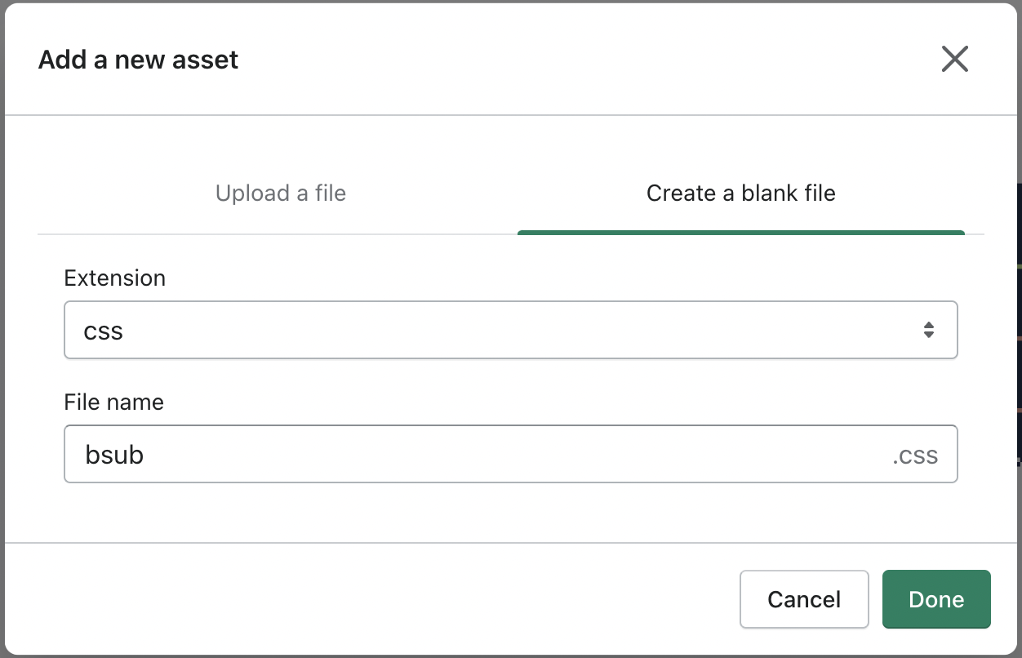Screen dimensions: 1022x658
Task: Cancel adding the new asset
Action: pyautogui.click(x=803, y=599)
